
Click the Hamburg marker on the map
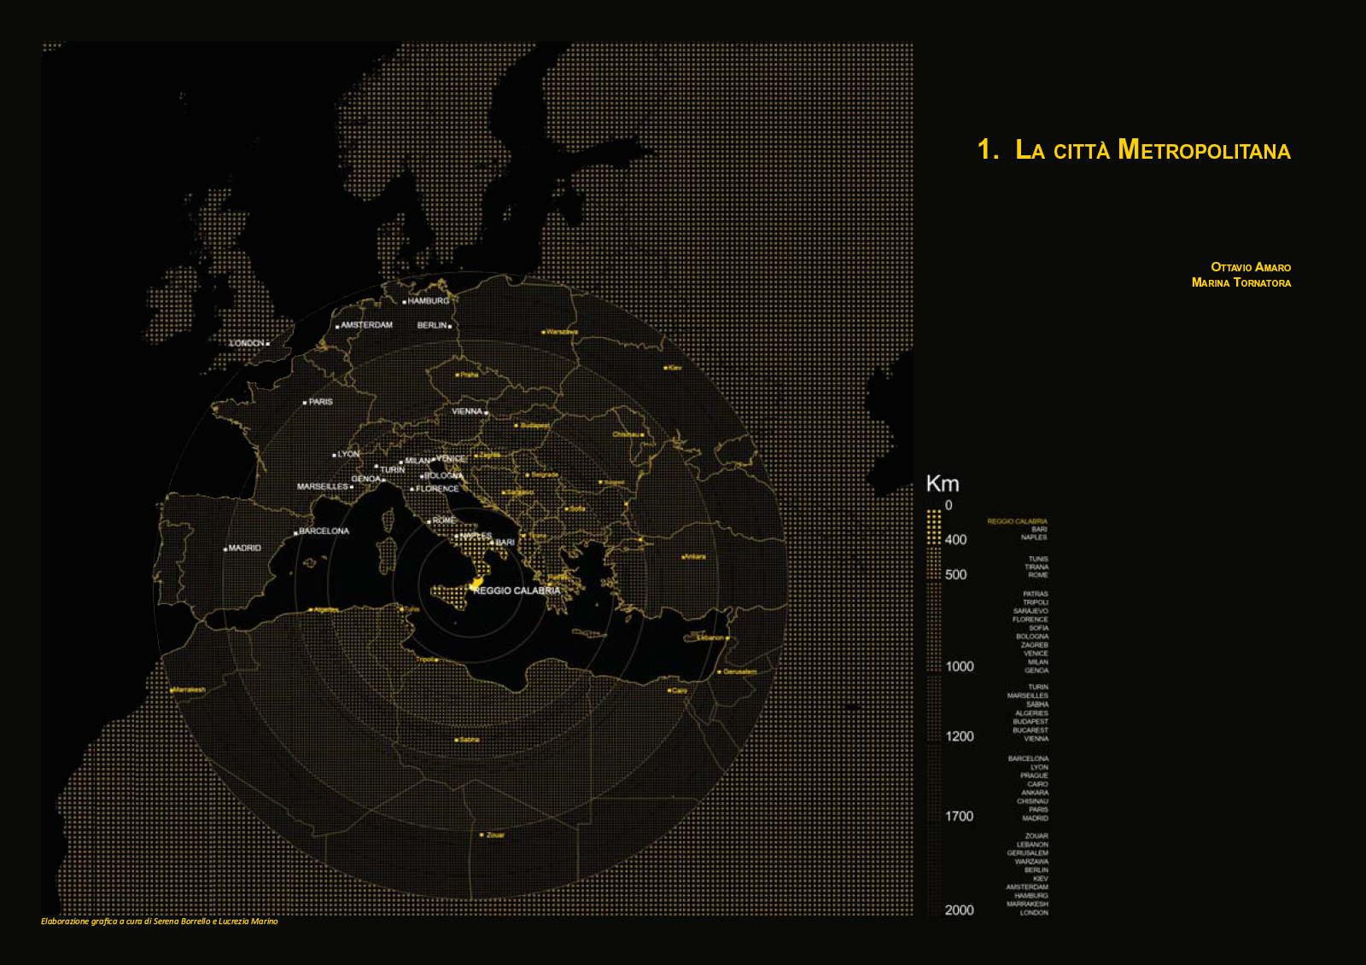(x=405, y=302)
